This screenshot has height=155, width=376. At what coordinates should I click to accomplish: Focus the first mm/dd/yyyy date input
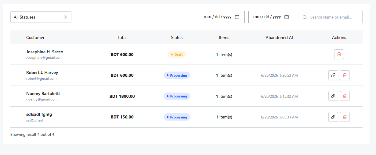point(222,17)
